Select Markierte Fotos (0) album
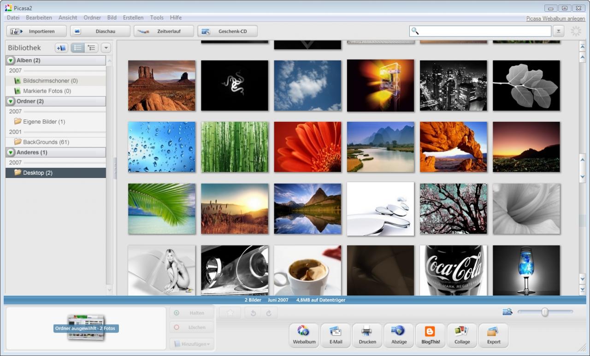The image size is (590, 356). click(56, 91)
